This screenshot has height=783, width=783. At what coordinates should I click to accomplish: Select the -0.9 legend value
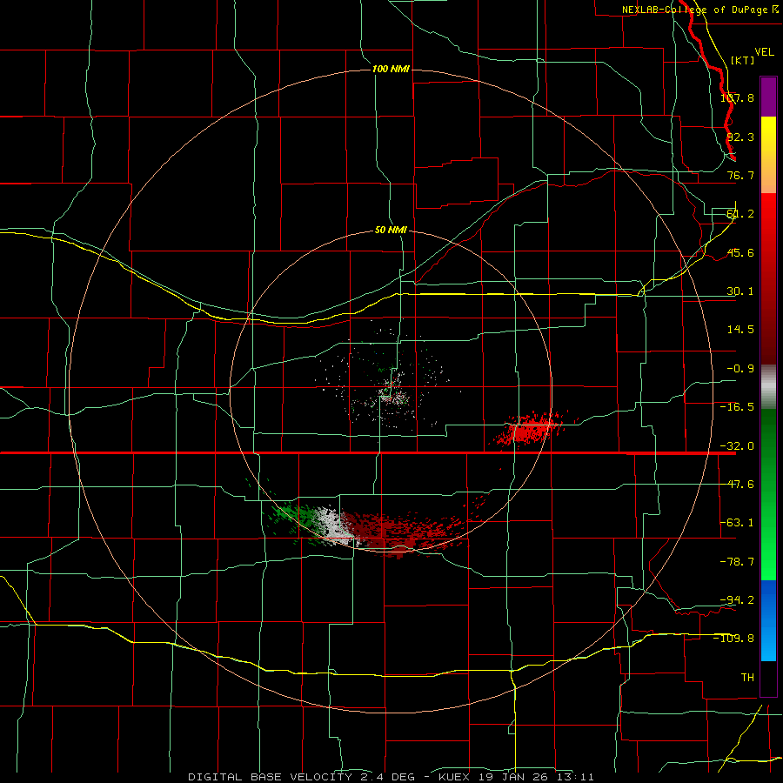pos(740,369)
